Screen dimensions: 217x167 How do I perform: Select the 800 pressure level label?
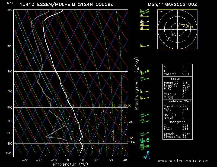point(10,133)
